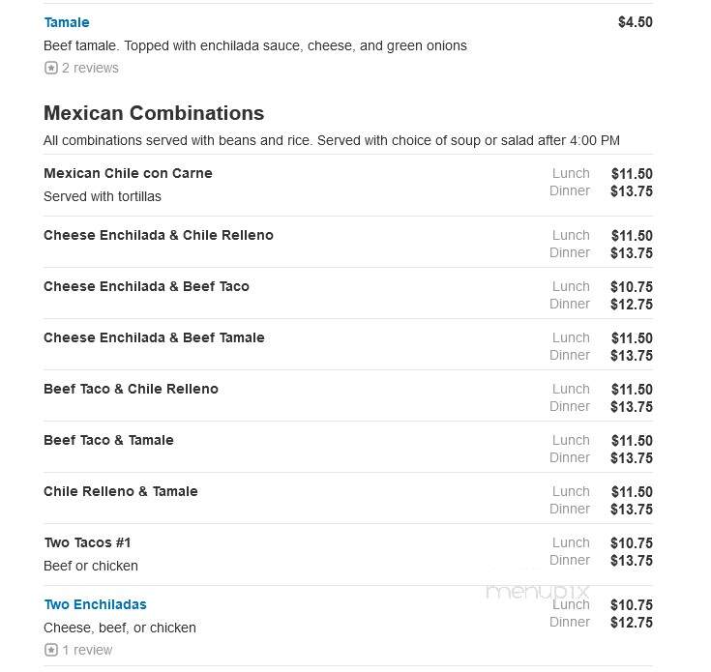Select the Beef Taco & Tamale item
This screenshot has height=672, width=711.
point(108,440)
